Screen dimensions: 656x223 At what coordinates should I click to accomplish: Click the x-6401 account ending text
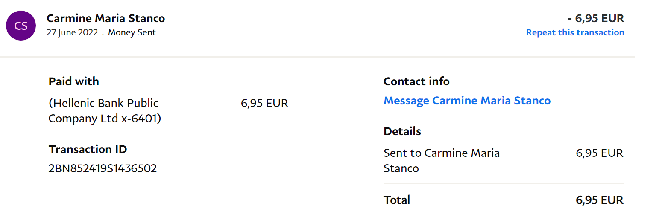pyautogui.click(x=141, y=119)
